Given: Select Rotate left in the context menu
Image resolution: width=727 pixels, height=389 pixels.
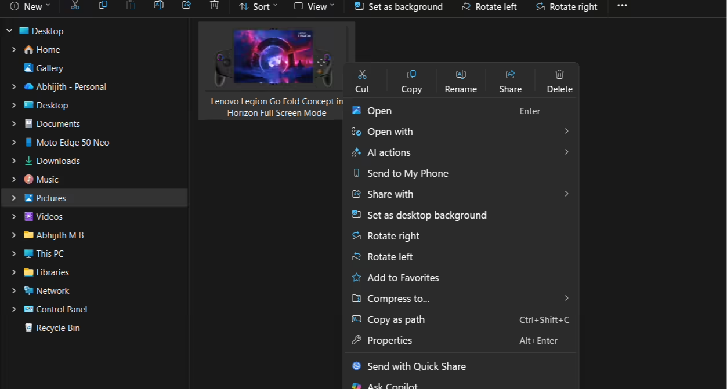Looking at the screenshot, I should click(461, 257).
